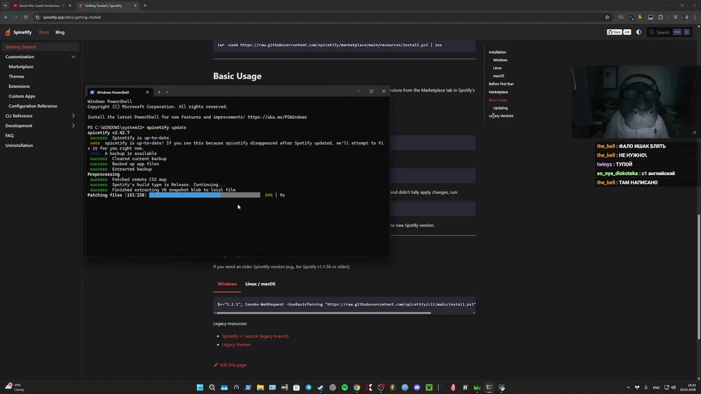
Task: Open browser profile avatar
Action: pyautogui.click(x=686, y=17)
